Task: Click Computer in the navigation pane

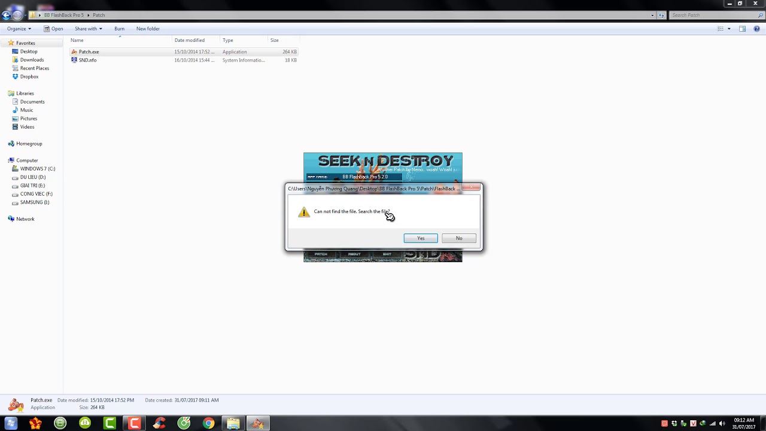Action: [x=27, y=160]
